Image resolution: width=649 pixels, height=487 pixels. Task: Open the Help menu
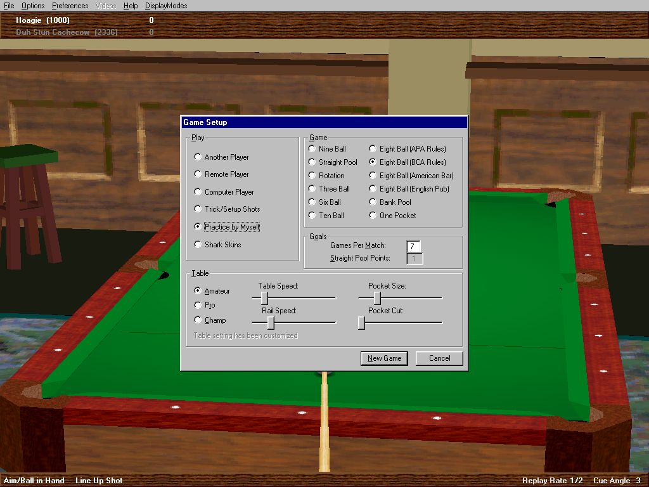click(131, 5)
